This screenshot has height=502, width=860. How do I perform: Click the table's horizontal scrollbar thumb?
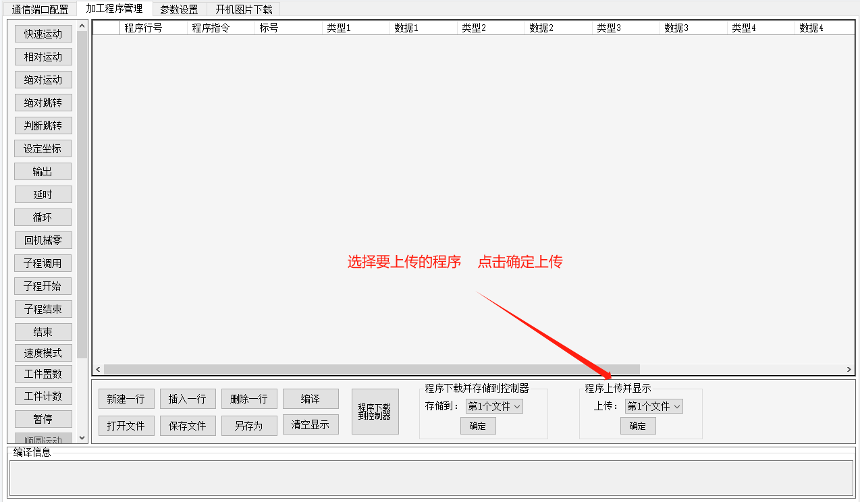coord(371,369)
